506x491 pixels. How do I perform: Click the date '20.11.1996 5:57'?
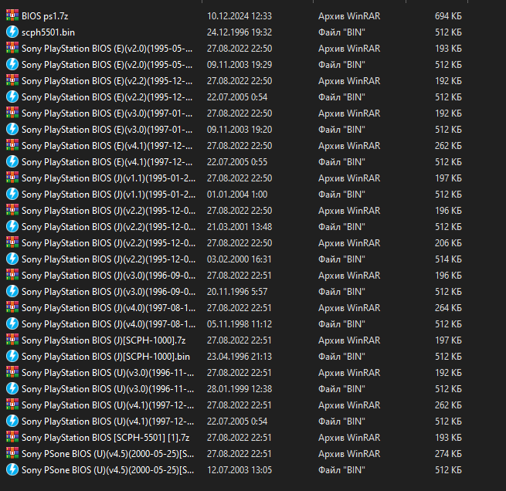[237, 292]
